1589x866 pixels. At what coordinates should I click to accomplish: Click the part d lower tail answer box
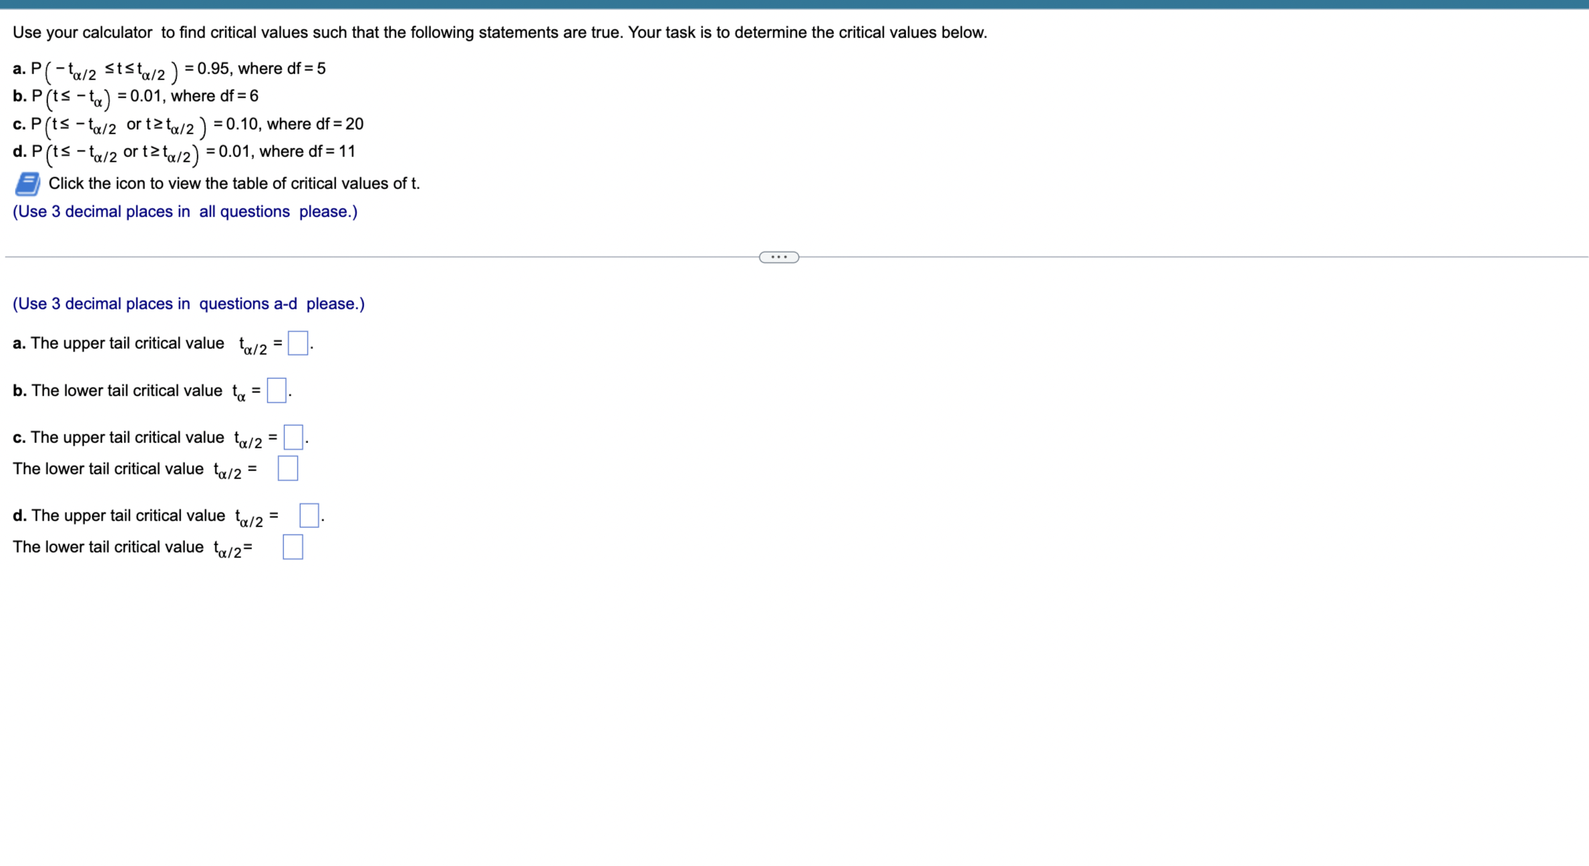coord(293,547)
